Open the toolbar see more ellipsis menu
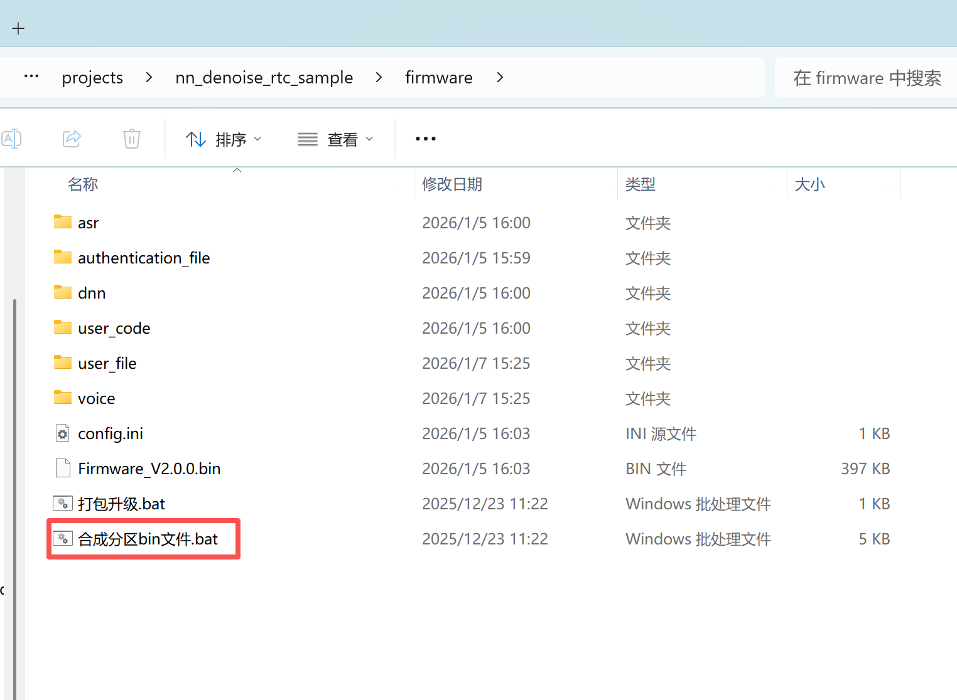This screenshot has width=957, height=700. (425, 139)
